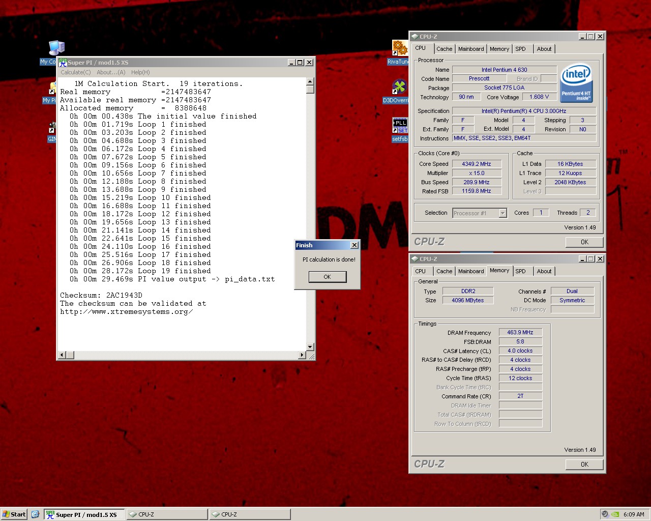Minimize the Super PI window
The height and width of the screenshot is (521, 651).
tap(291, 63)
